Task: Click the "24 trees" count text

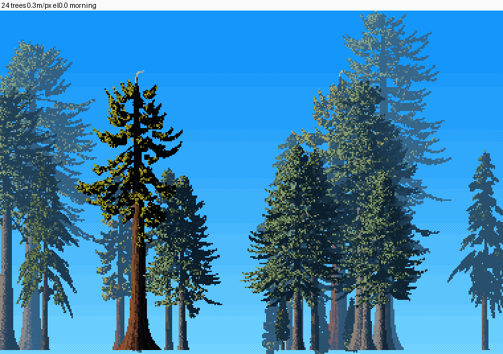Action: (x=13, y=5)
